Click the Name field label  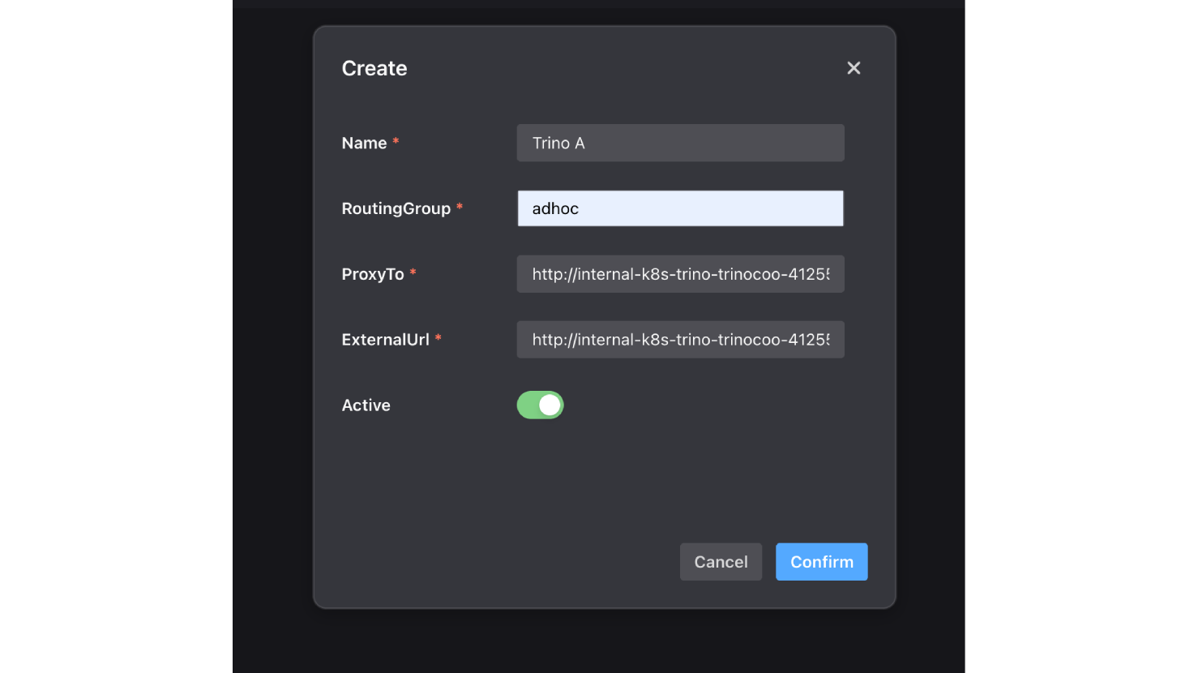coord(364,144)
